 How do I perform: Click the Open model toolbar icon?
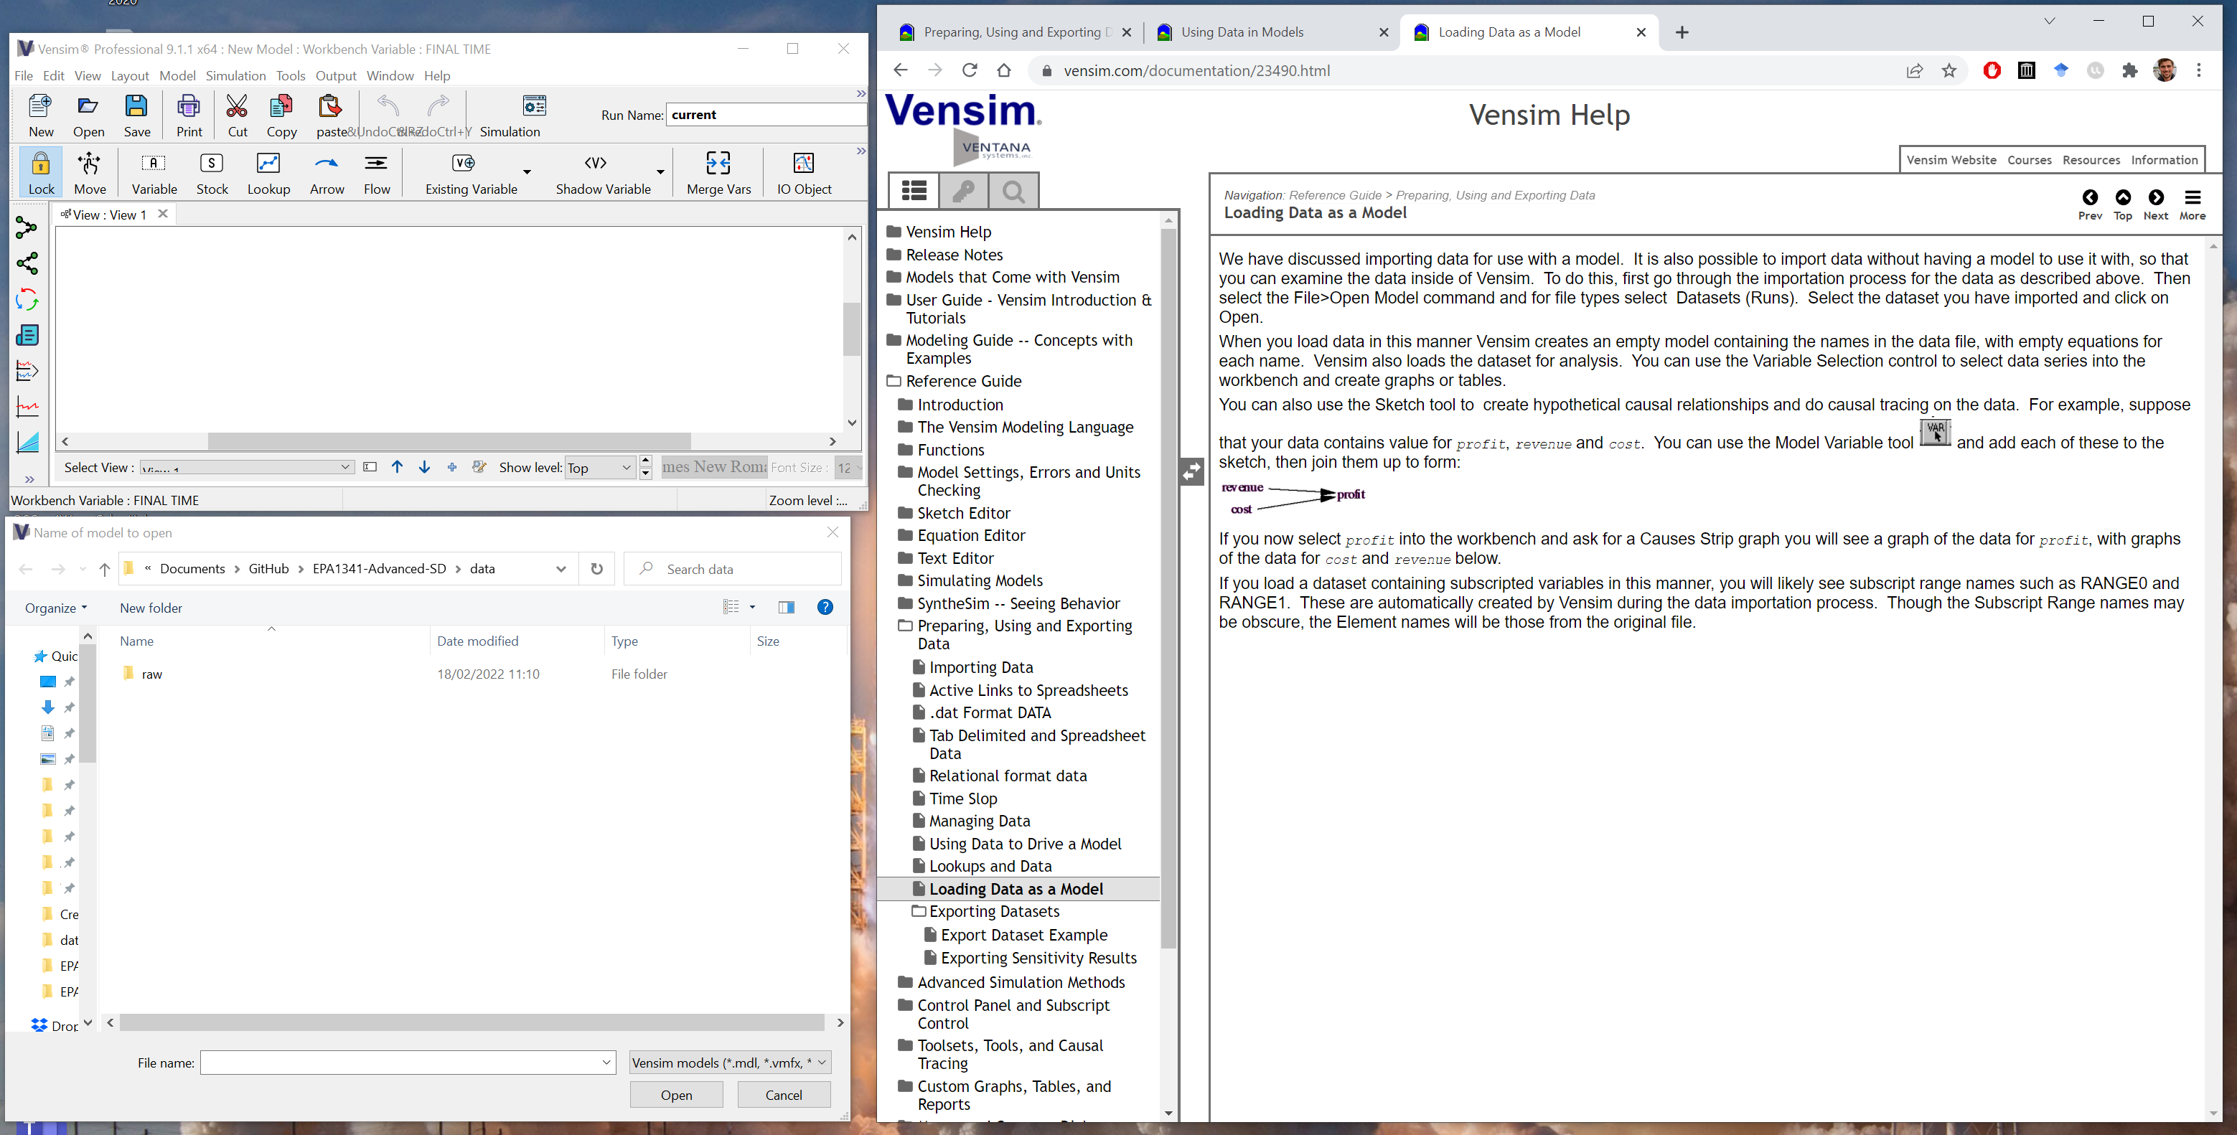tap(88, 115)
